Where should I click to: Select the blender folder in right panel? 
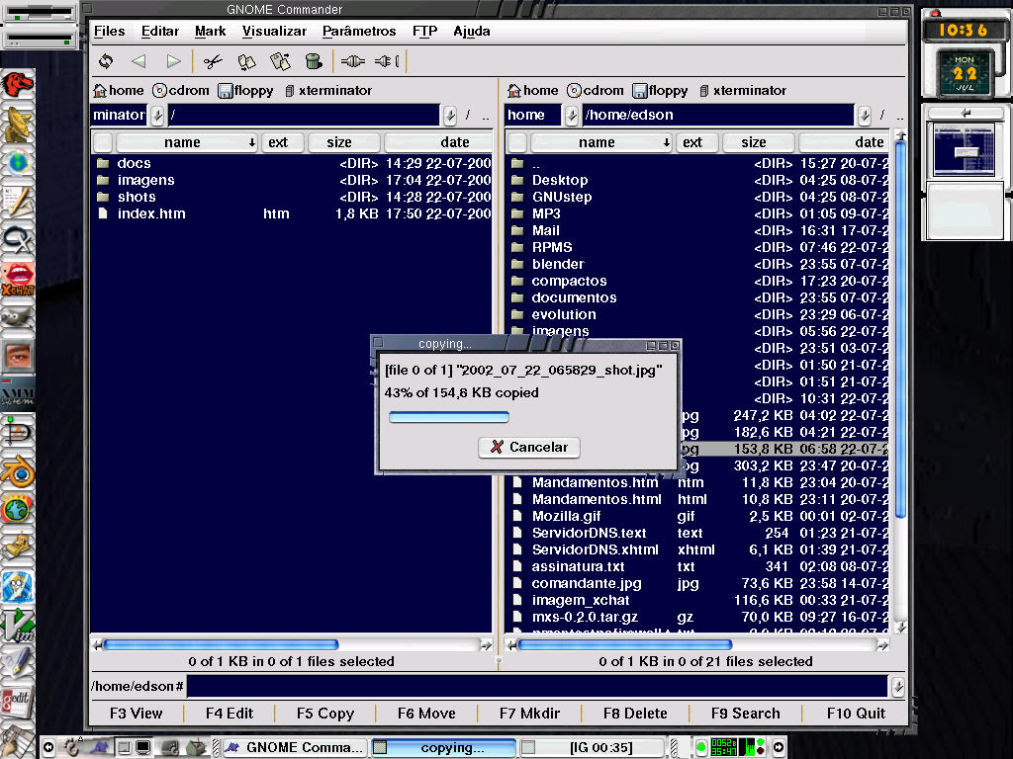(697, 264)
